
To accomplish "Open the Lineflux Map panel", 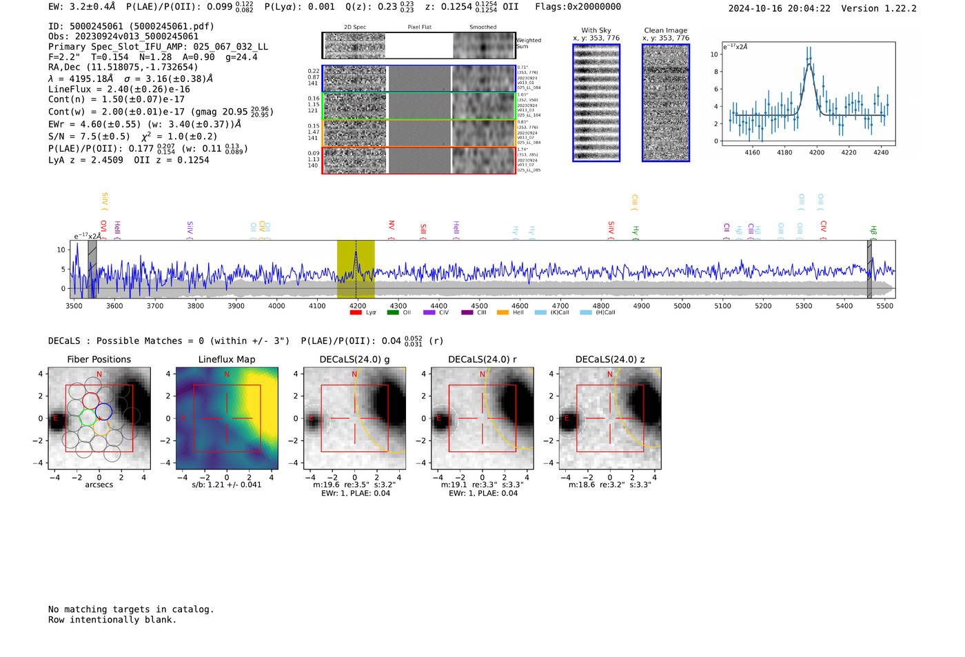I will click(x=227, y=418).
